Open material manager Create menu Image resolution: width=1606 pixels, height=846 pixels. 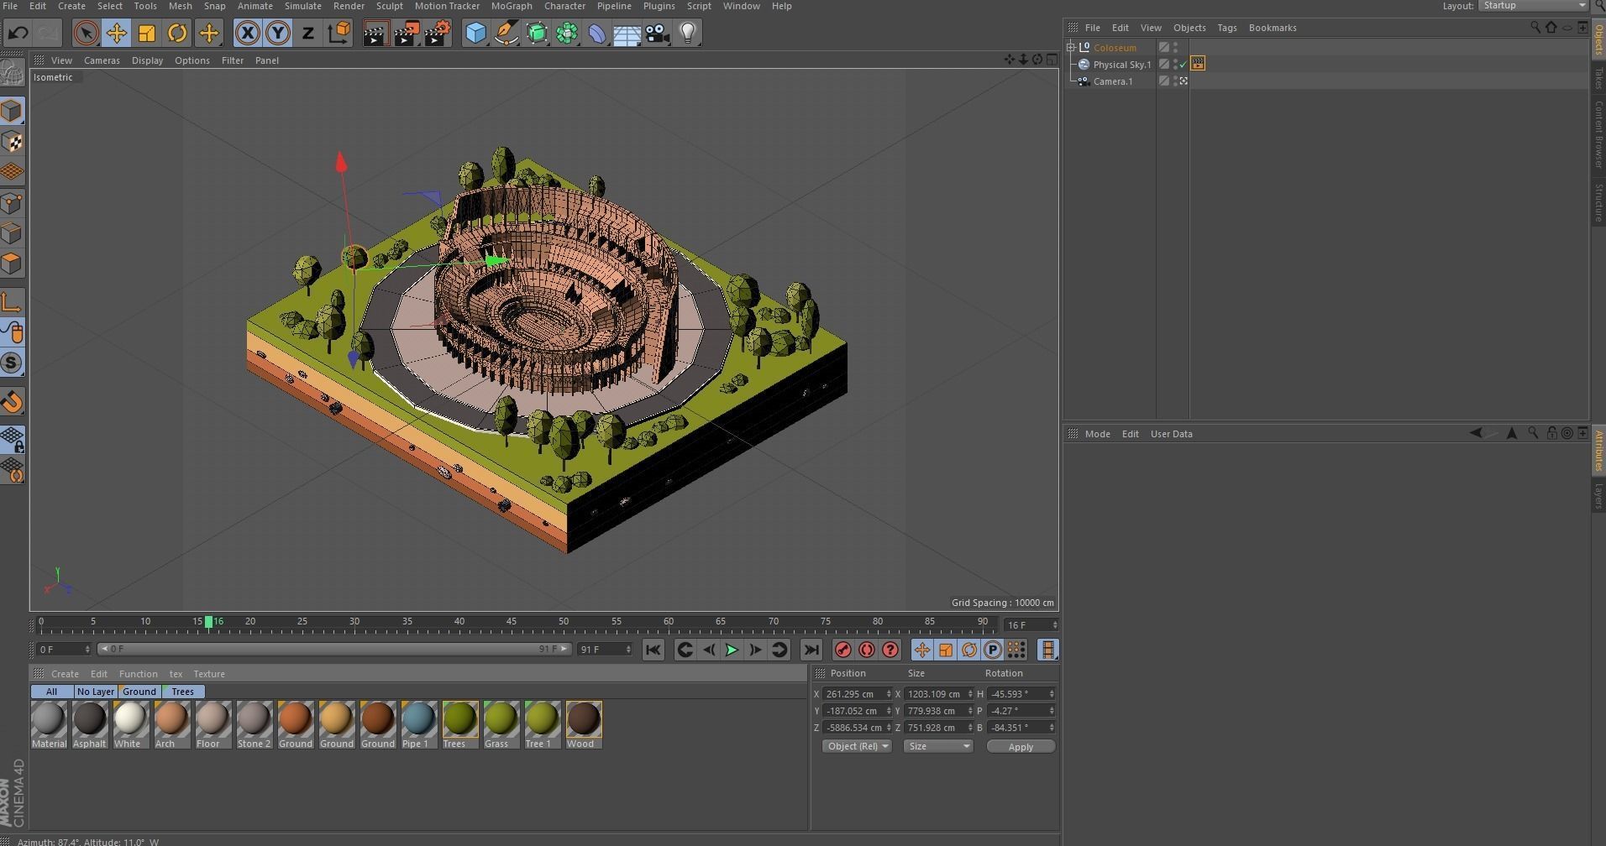(65, 674)
